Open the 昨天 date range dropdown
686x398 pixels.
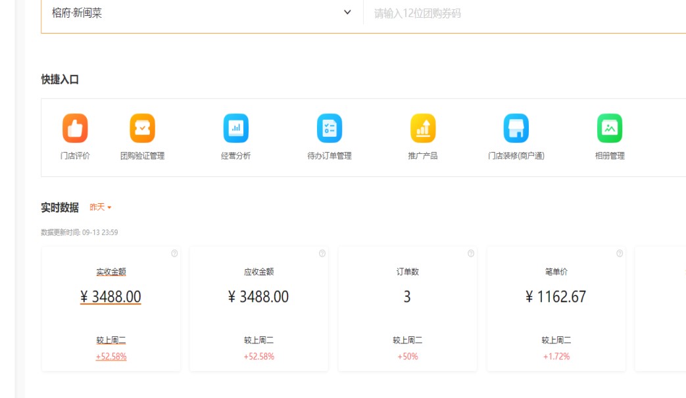pyautogui.click(x=101, y=207)
